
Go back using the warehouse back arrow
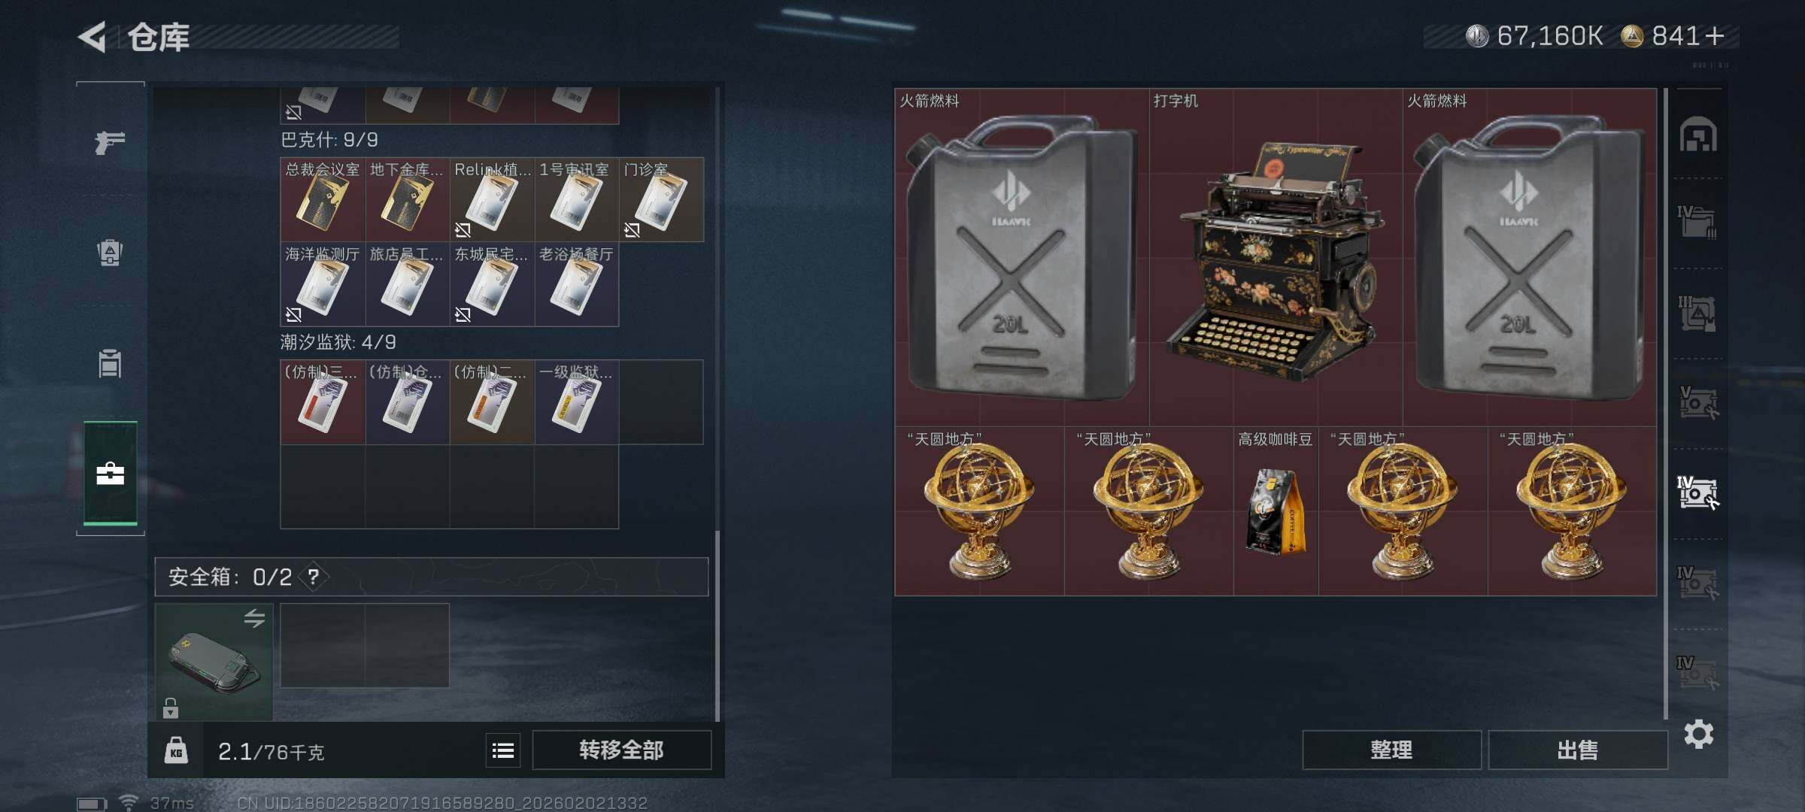click(93, 37)
